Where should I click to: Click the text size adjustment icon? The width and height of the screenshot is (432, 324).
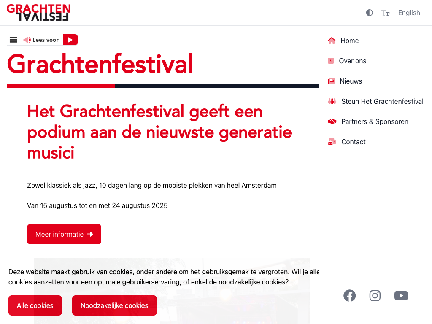pyautogui.click(x=385, y=13)
